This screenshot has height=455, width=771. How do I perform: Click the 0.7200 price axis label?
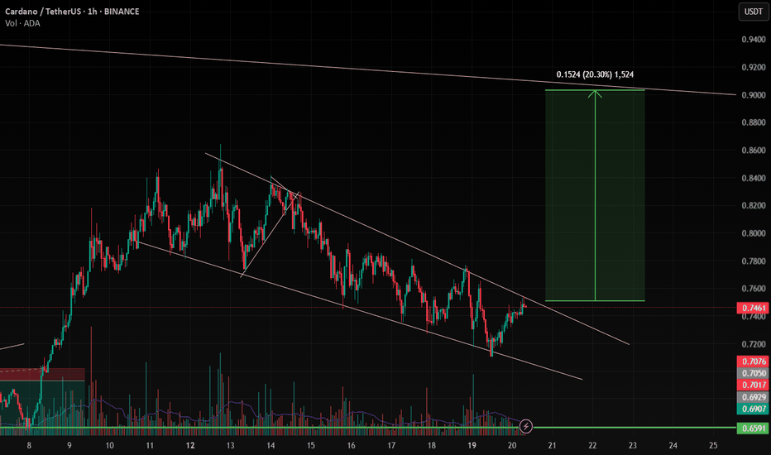pyautogui.click(x=754, y=344)
